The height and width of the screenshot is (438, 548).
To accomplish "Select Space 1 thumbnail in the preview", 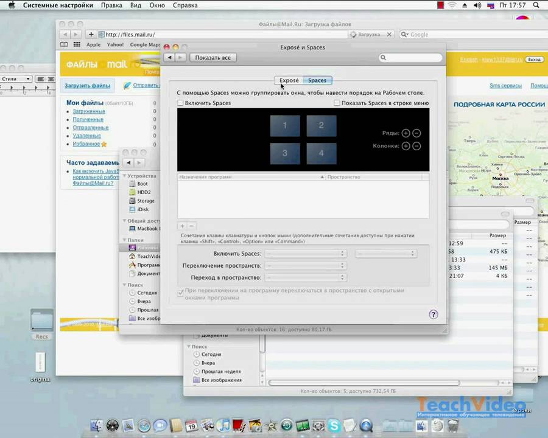I will point(285,126).
